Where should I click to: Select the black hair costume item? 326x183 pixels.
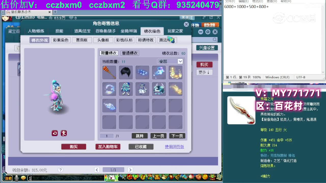126,72
